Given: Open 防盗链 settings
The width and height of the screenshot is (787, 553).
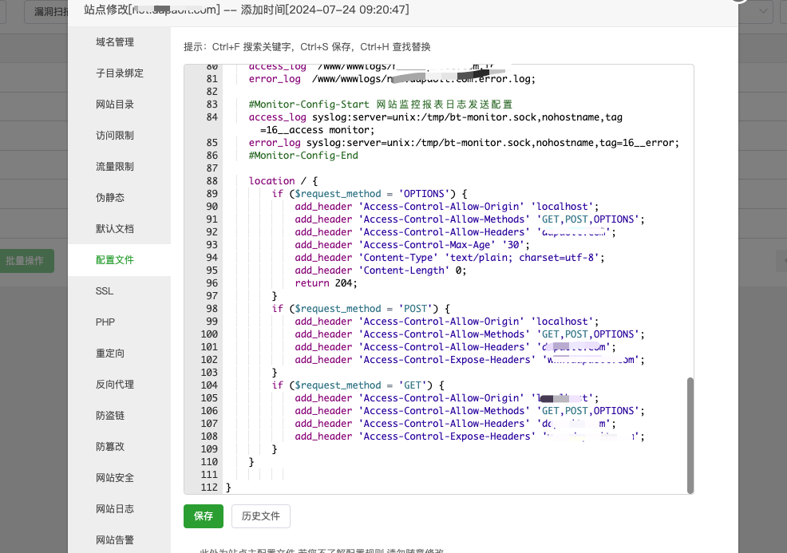Looking at the screenshot, I should [x=110, y=416].
